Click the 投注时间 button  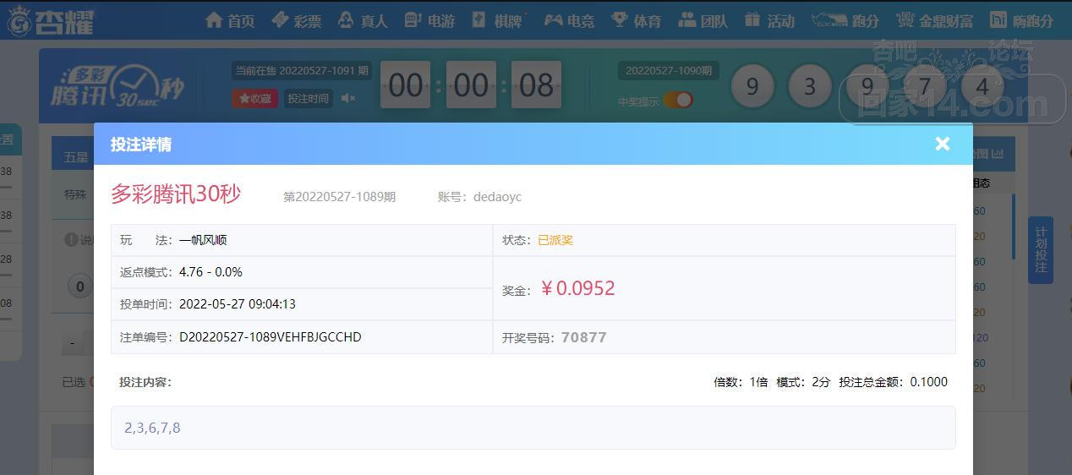[x=308, y=98]
